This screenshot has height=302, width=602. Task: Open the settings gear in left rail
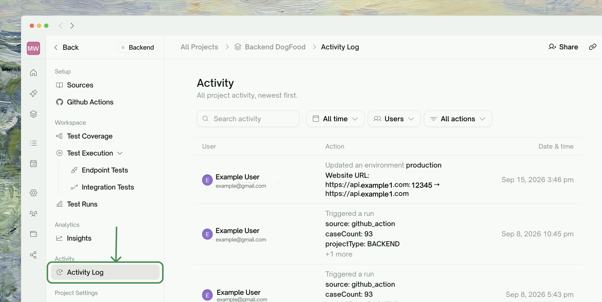[x=33, y=193]
